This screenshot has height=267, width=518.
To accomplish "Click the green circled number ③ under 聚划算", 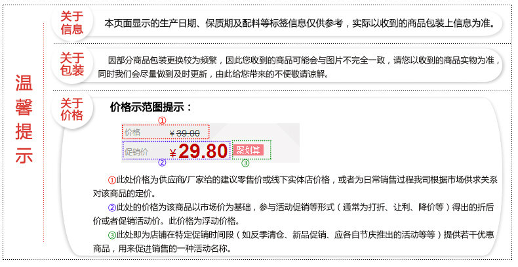I will coord(245,163).
